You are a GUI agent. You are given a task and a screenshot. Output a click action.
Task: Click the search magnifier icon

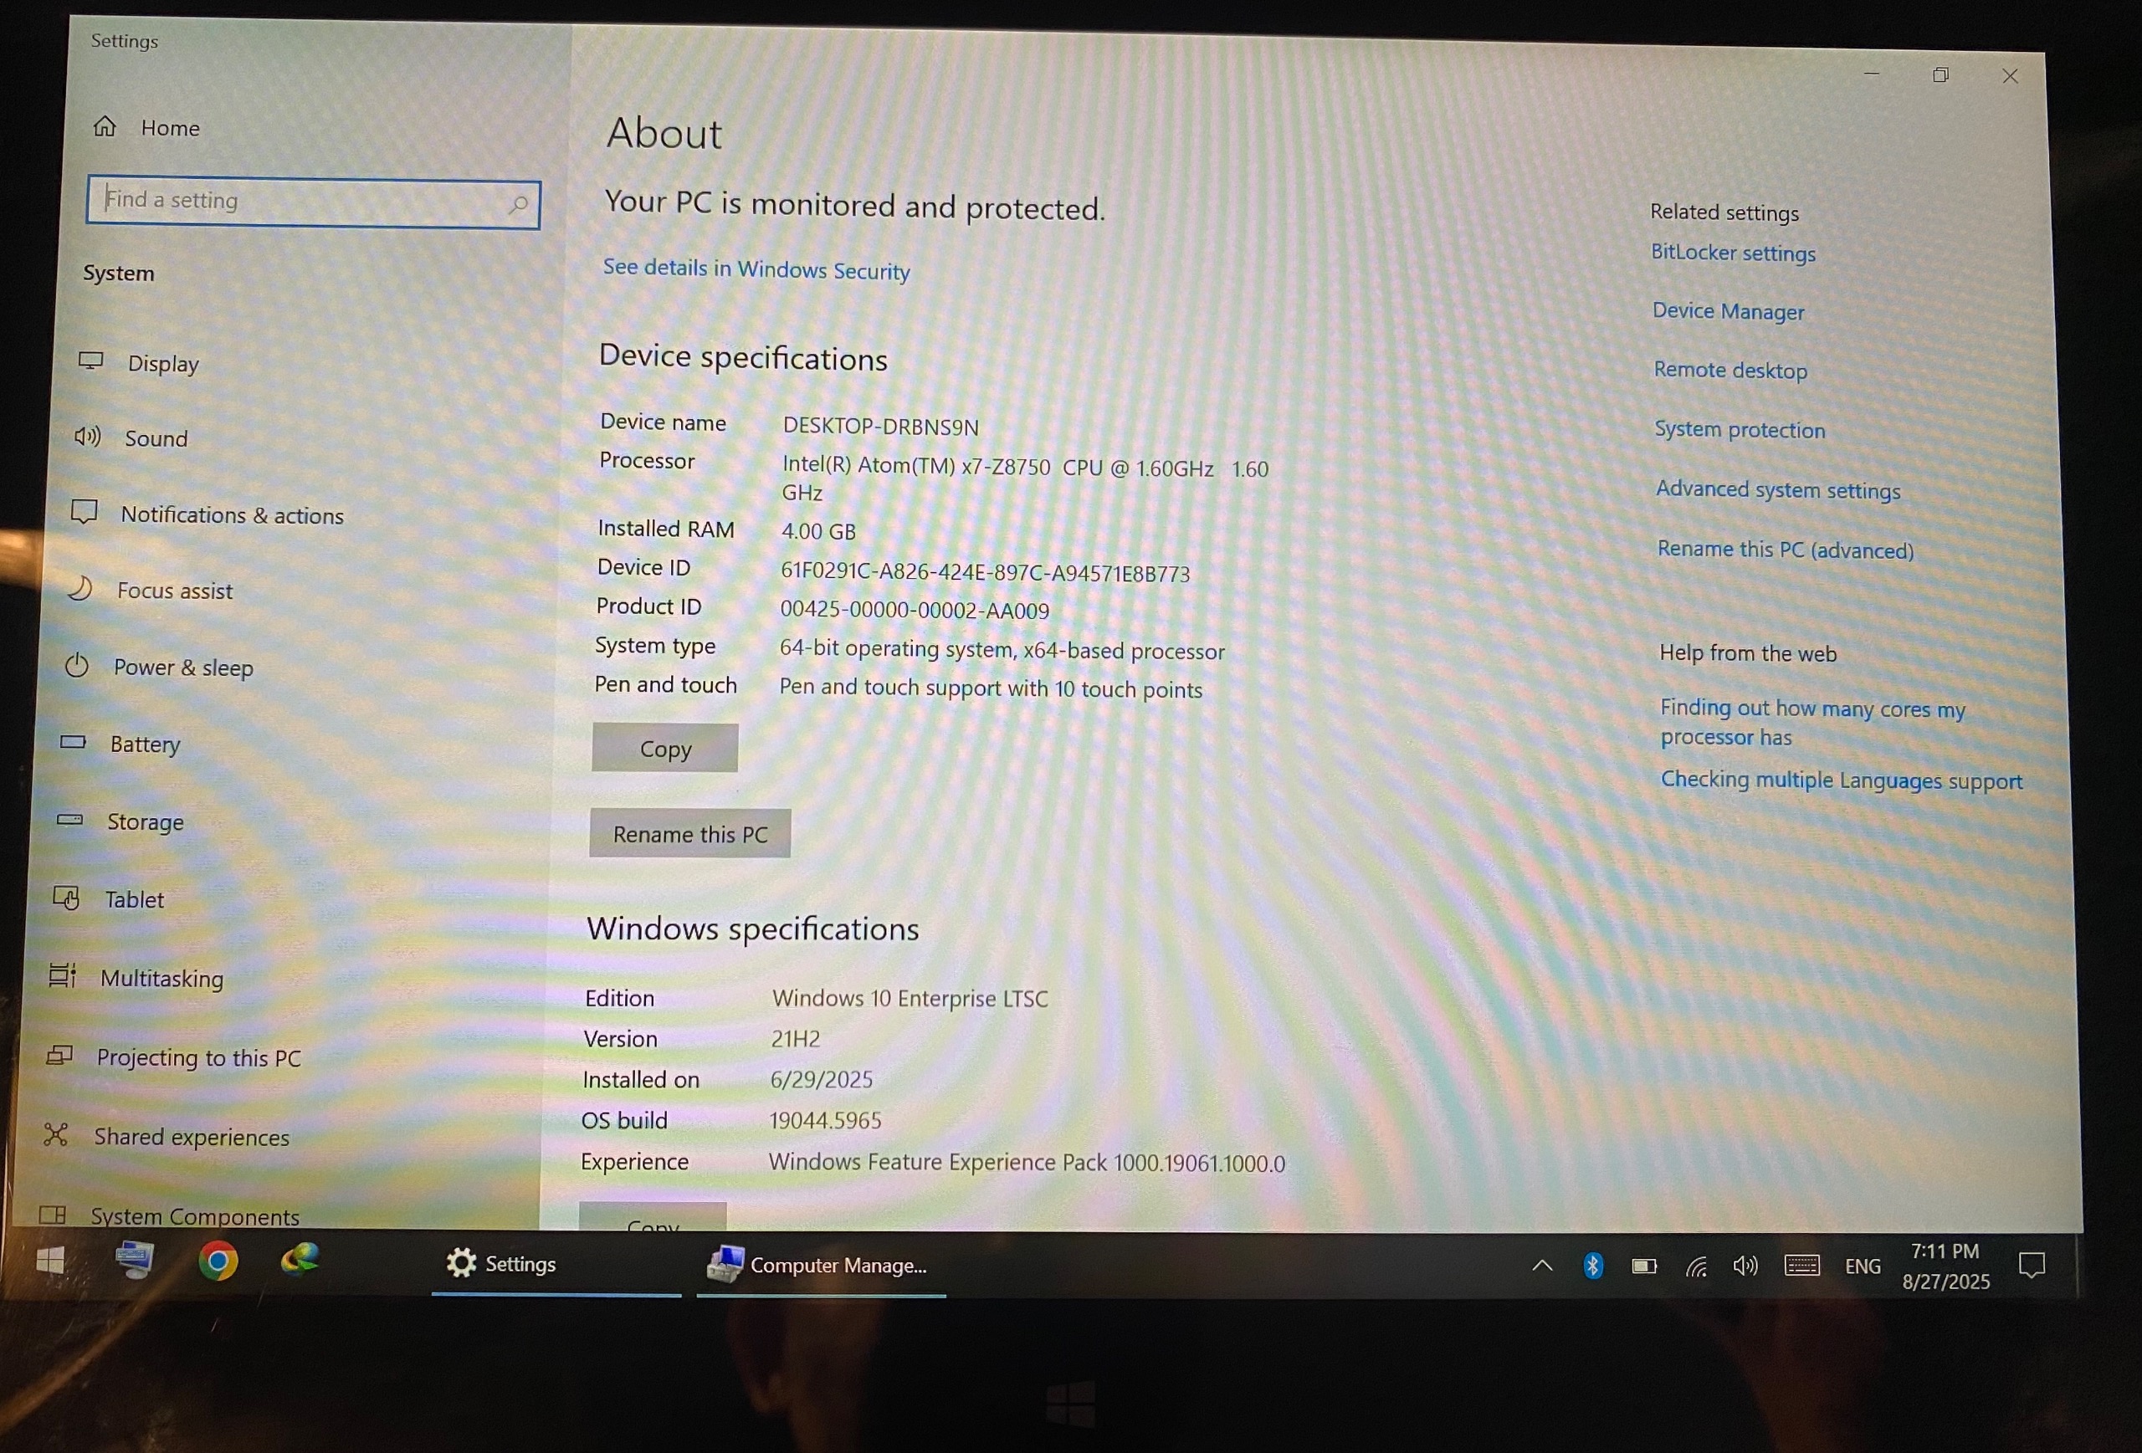point(519,203)
